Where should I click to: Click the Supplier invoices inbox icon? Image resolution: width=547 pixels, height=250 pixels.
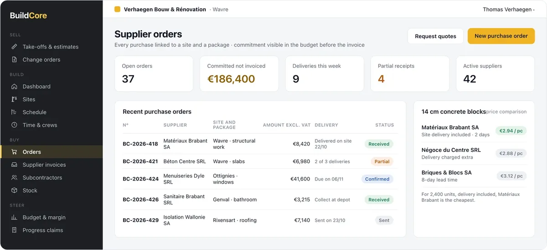(x=14, y=165)
